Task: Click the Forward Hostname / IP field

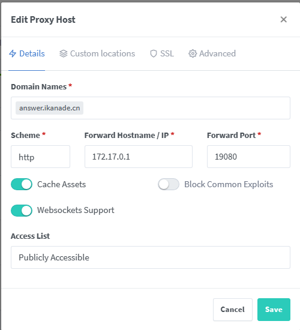Action: tap(139, 157)
